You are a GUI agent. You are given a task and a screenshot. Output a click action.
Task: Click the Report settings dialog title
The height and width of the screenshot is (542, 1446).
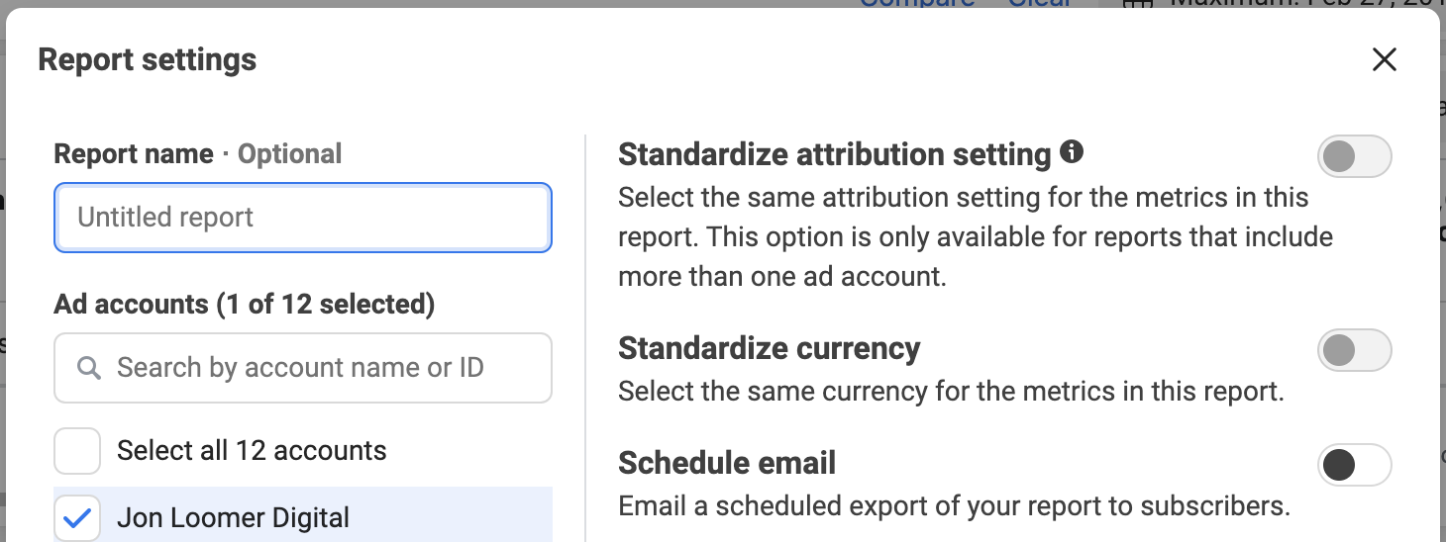148,59
